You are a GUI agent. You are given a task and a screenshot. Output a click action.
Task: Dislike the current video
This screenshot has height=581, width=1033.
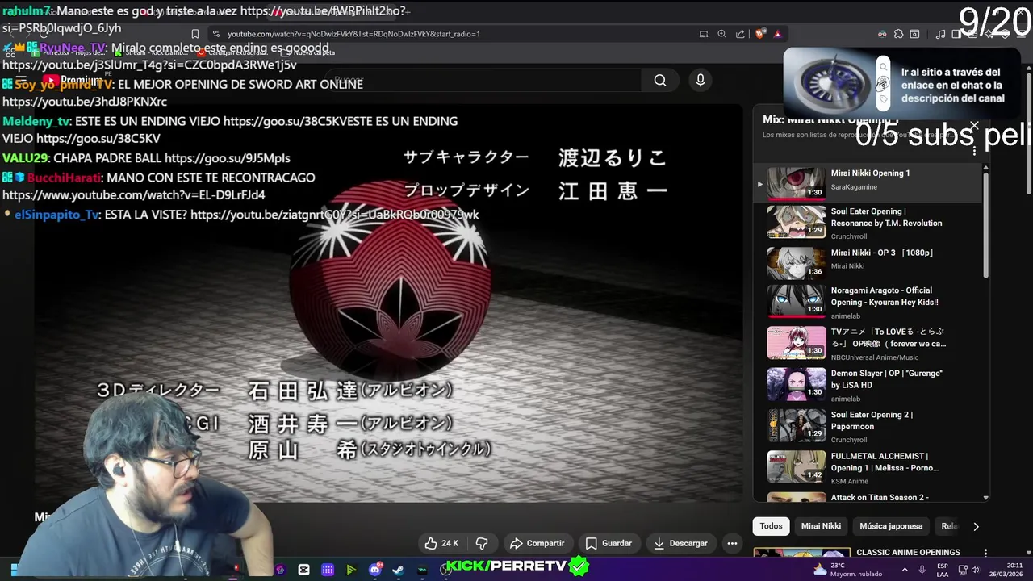(482, 543)
